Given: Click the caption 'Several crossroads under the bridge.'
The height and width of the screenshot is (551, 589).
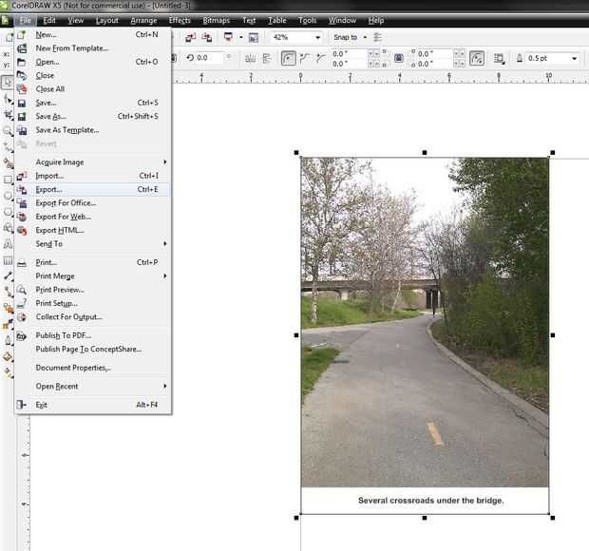Looking at the screenshot, I should click(x=430, y=501).
